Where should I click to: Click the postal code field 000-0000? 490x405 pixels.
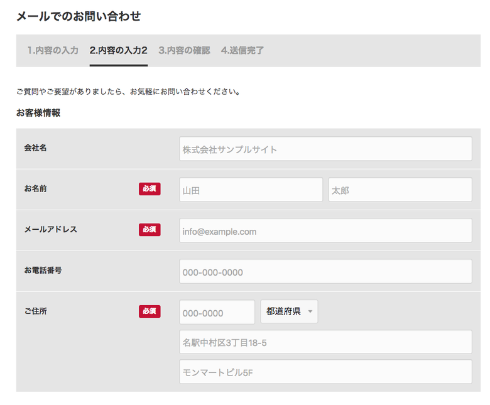tap(217, 311)
